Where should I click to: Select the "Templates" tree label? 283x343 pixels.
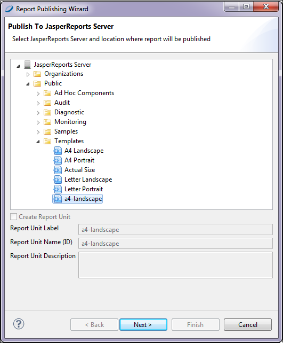(x=69, y=141)
